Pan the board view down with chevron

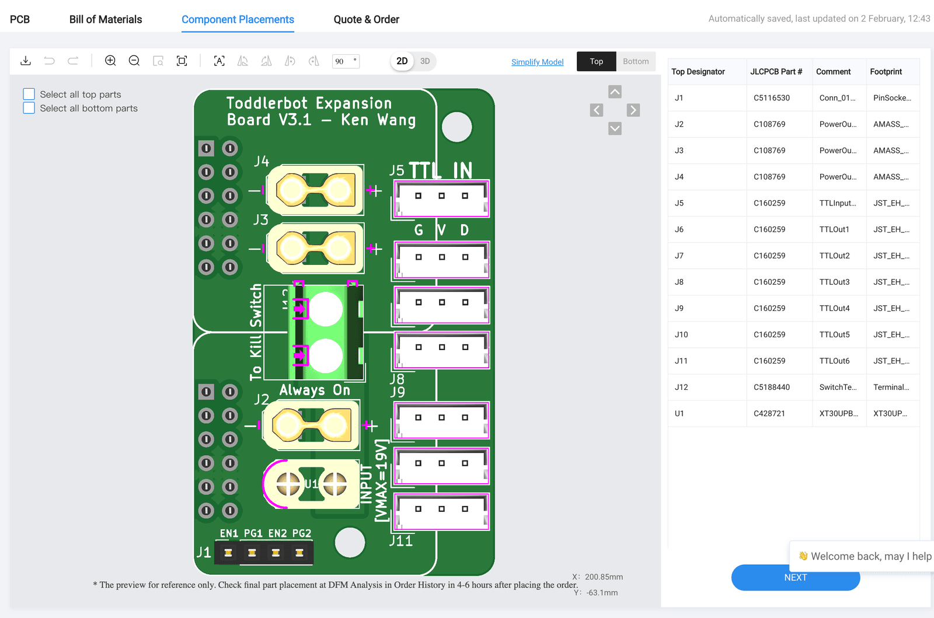615,128
